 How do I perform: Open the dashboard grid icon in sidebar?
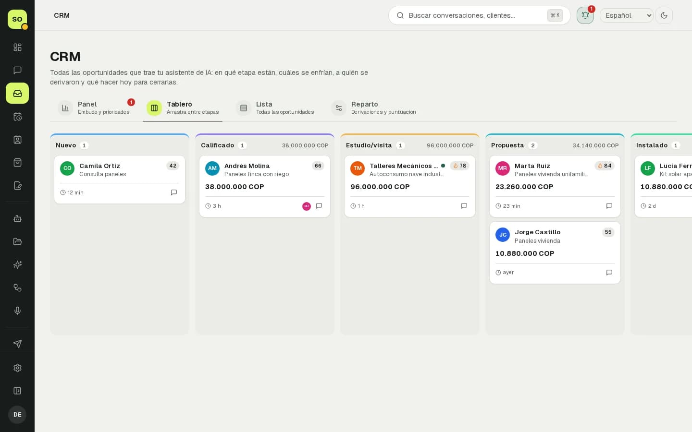(17, 47)
